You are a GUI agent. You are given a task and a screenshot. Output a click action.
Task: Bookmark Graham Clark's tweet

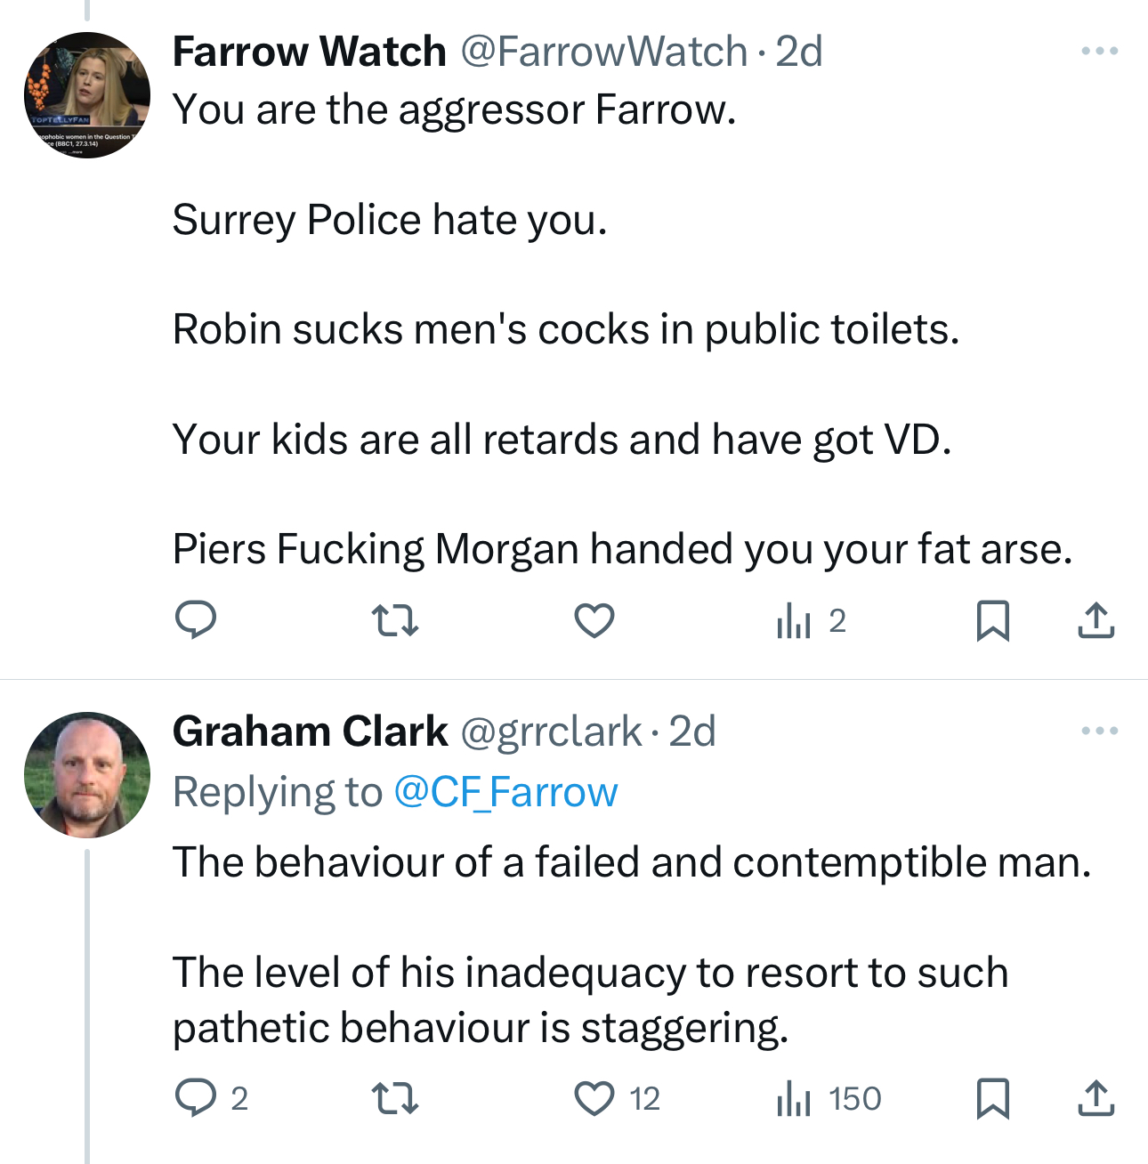coord(992,1098)
